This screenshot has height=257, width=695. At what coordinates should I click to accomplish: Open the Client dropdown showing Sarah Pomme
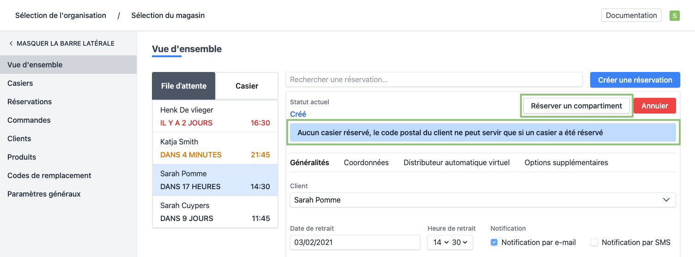tap(483, 200)
